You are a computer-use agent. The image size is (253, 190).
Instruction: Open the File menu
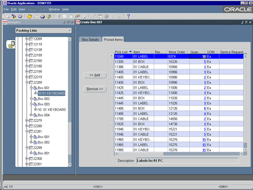(x=6, y=9)
